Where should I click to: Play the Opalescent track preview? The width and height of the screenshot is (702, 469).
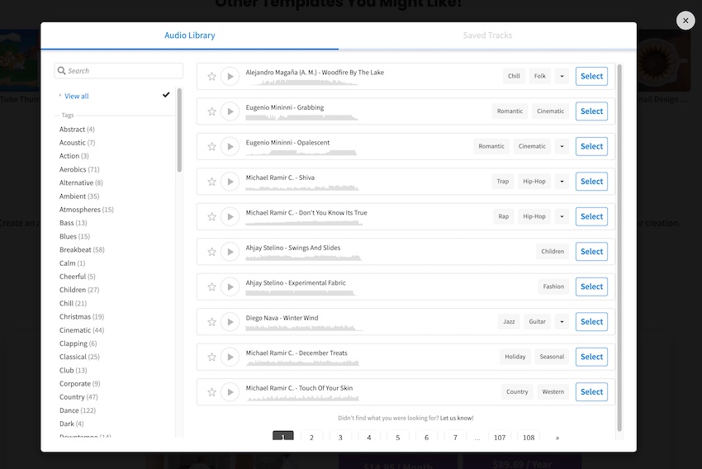click(x=230, y=146)
